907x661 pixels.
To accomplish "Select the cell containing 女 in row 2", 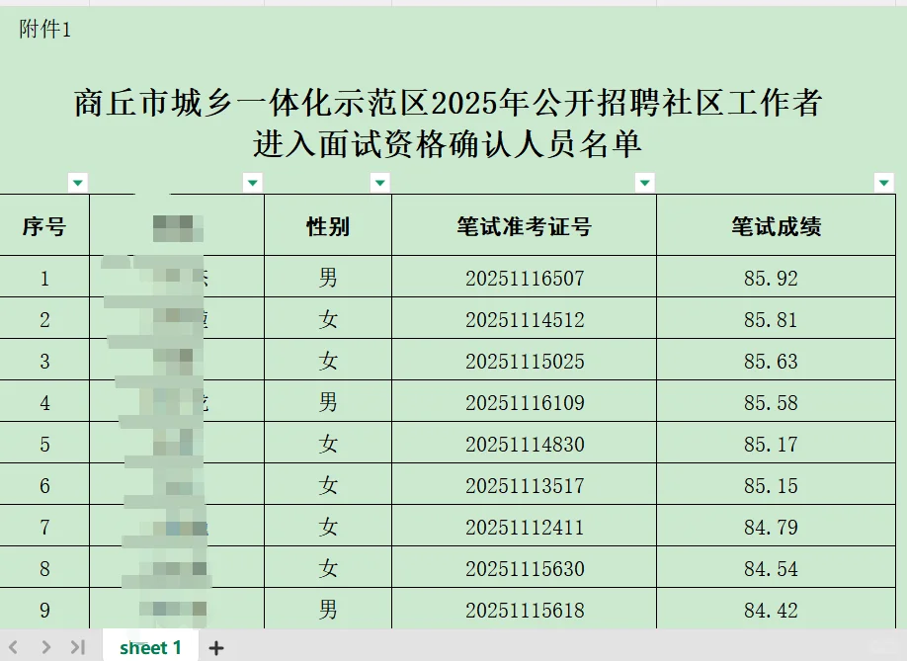I will pos(328,319).
